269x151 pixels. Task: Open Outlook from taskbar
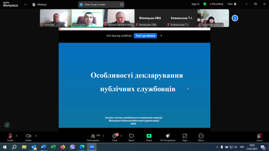(x=34, y=147)
